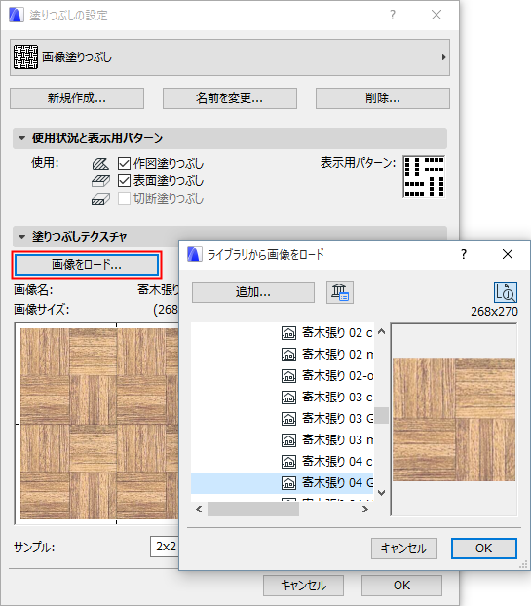This screenshot has width=531, height=606.
Task: Click the help ? in library load dialog
Action: pyautogui.click(x=464, y=254)
